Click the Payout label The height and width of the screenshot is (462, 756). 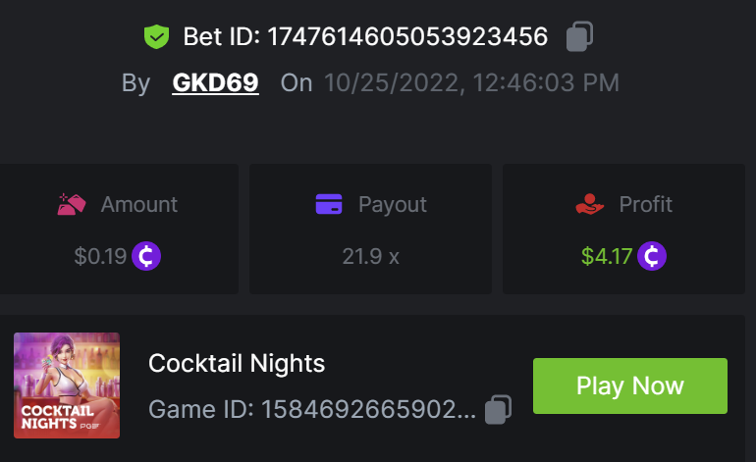tap(392, 204)
